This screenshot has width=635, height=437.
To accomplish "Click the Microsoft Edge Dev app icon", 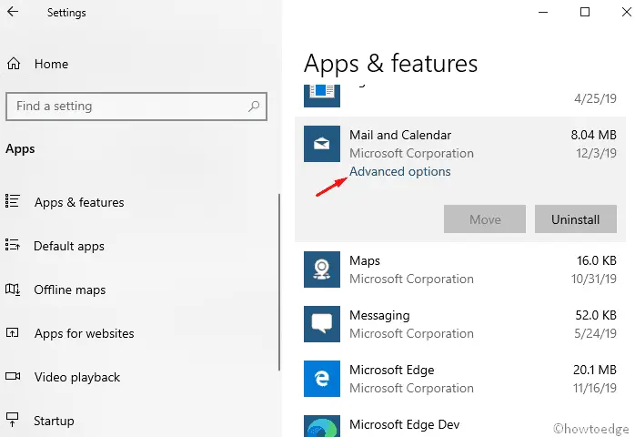I will coord(322,426).
